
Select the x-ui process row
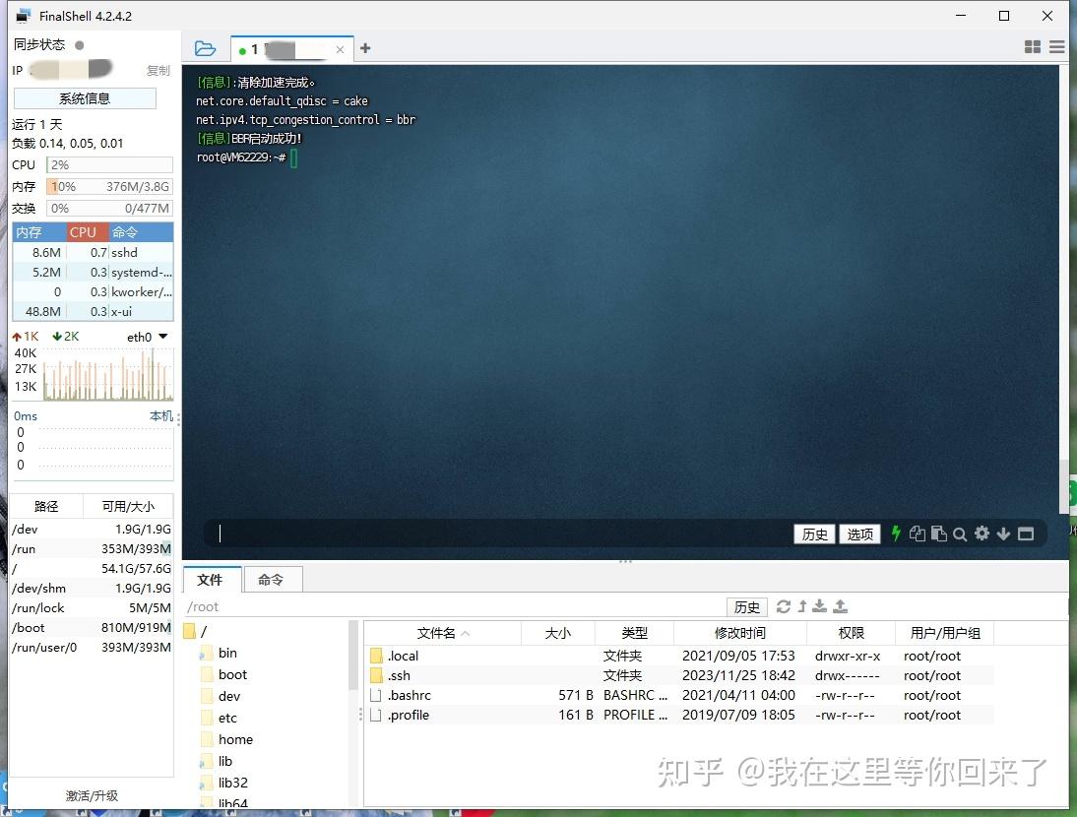click(93, 312)
